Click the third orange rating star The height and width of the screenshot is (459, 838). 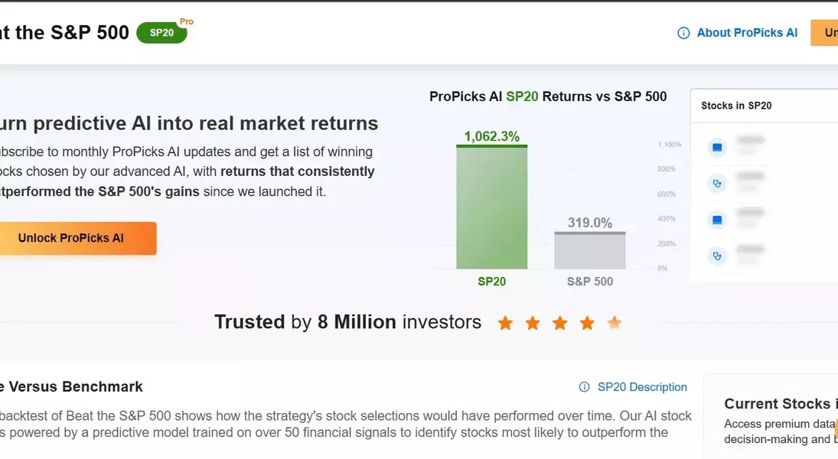pyautogui.click(x=560, y=323)
